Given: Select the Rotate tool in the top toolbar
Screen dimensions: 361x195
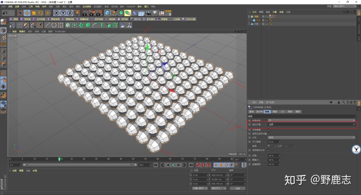Looking at the screenshot, I should (x=41, y=13).
